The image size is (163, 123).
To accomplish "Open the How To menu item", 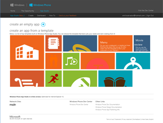I will pos(52,16).
